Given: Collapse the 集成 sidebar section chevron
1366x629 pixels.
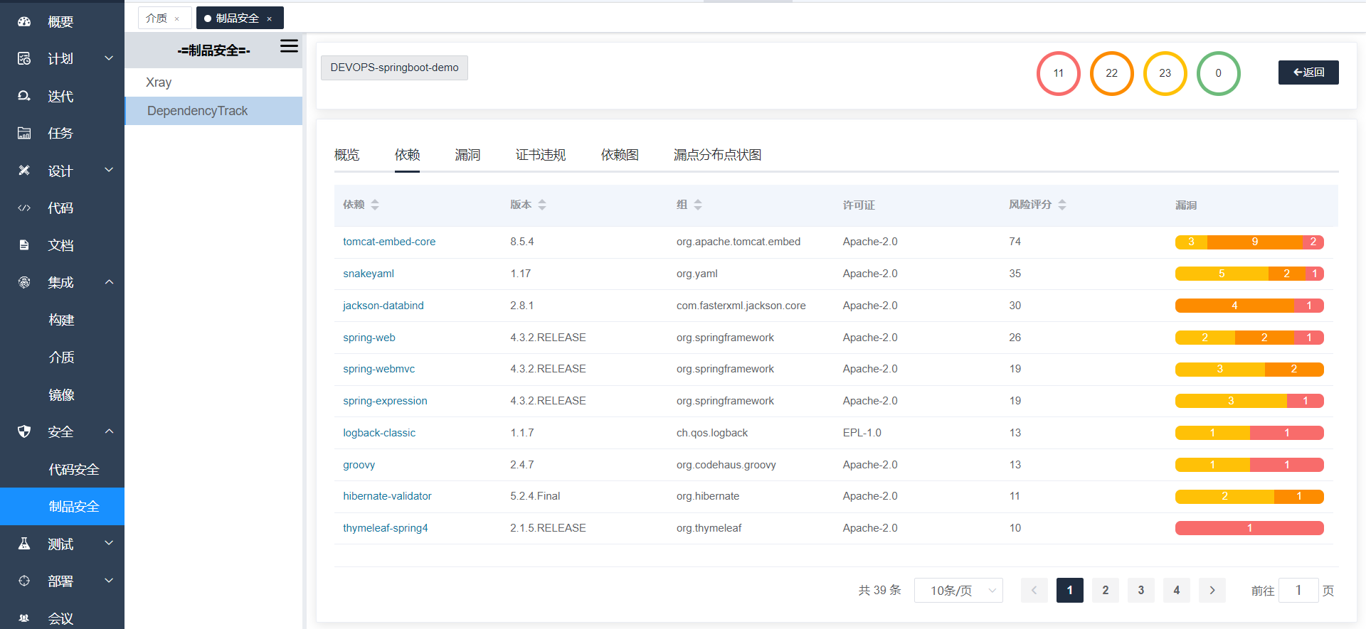Looking at the screenshot, I should point(109,282).
